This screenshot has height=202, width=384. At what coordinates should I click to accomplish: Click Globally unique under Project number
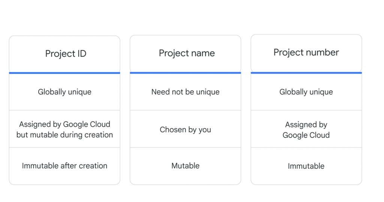306,92
